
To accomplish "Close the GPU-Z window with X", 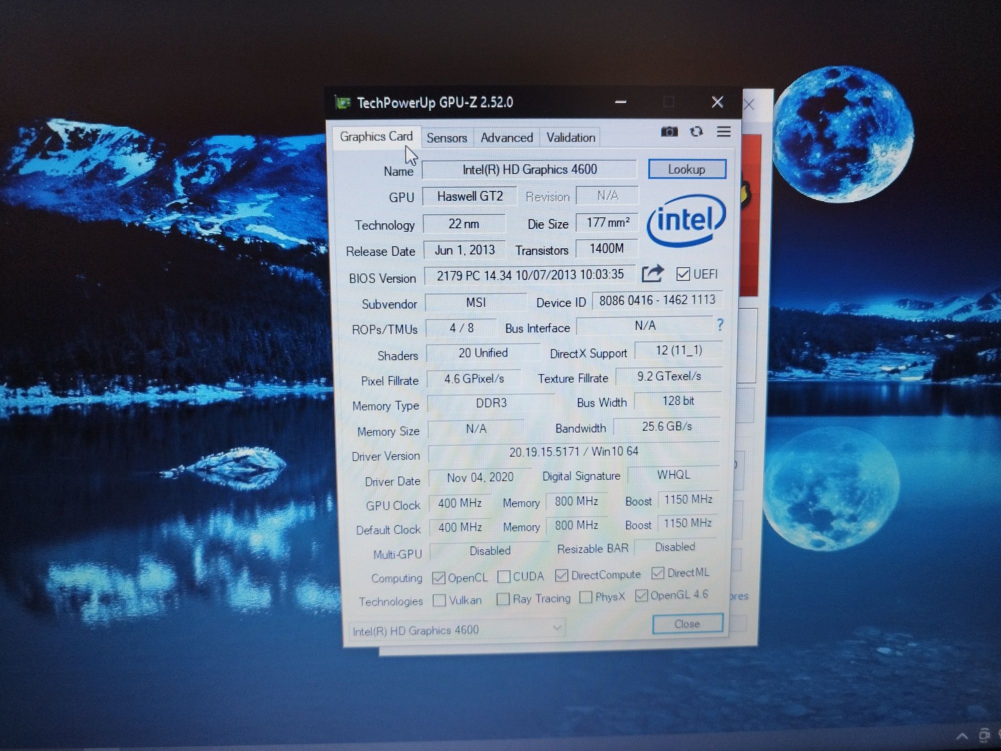I will click(717, 102).
